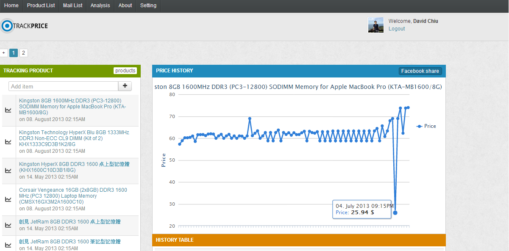Click the plus button beside Add item
509x251 pixels.
coord(125,86)
